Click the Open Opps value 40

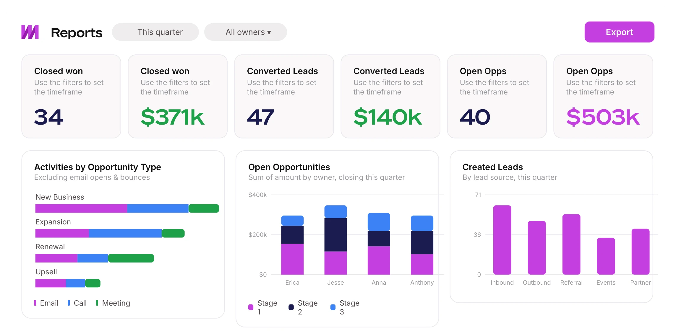[475, 117]
